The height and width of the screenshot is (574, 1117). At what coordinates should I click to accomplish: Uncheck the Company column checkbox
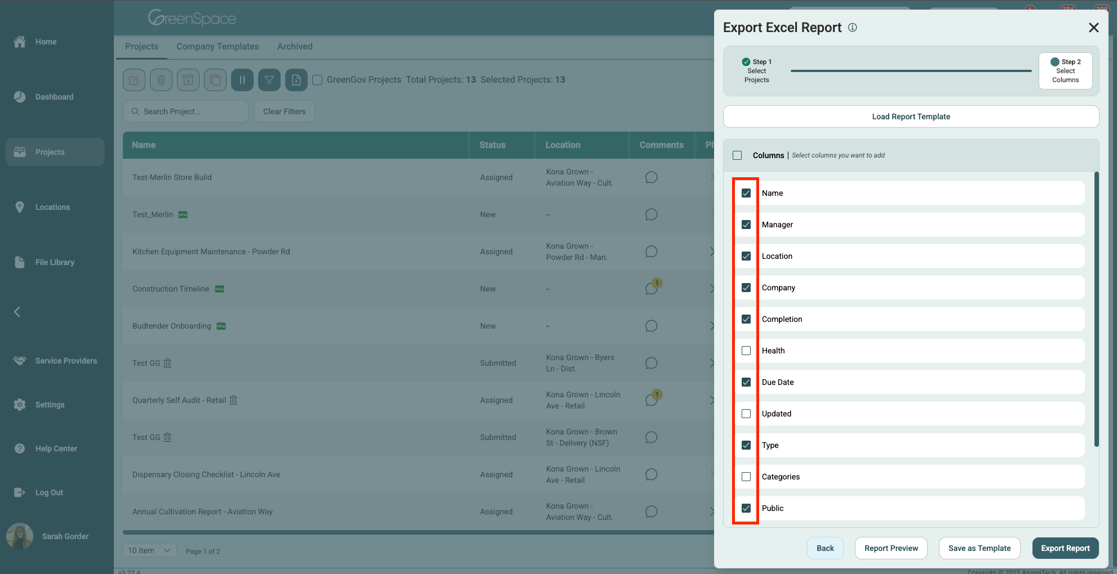pyautogui.click(x=746, y=288)
